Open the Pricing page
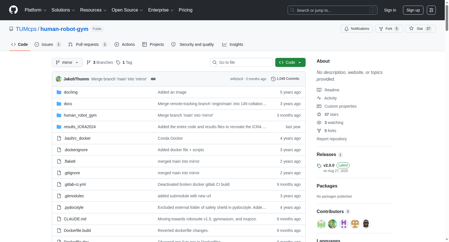 click(185, 10)
